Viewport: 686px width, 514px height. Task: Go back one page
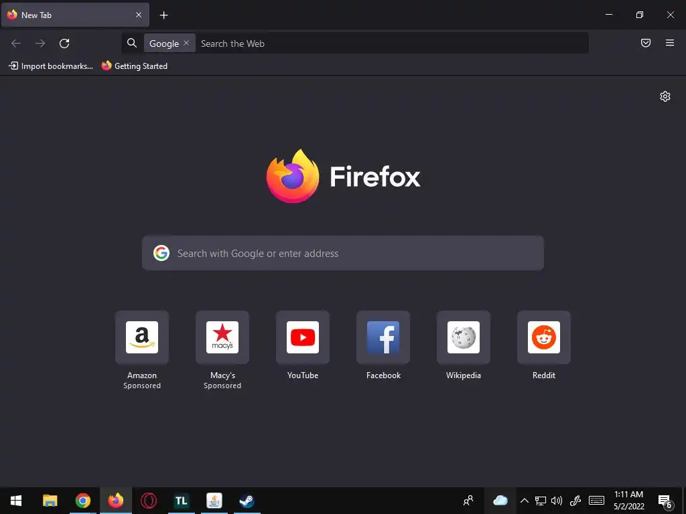[x=16, y=44]
